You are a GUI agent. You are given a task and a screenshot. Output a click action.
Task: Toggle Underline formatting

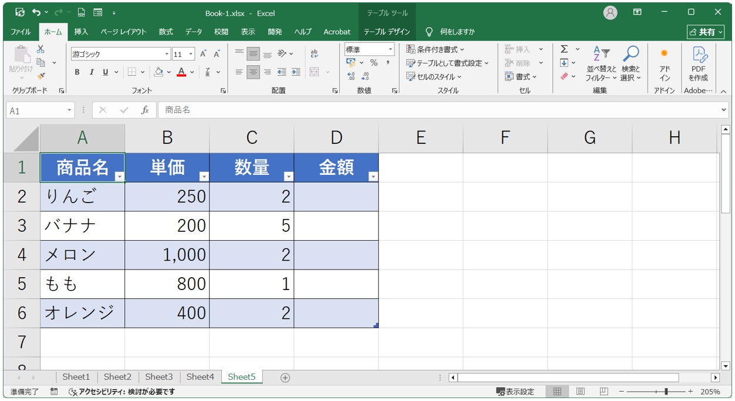[x=106, y=72]
